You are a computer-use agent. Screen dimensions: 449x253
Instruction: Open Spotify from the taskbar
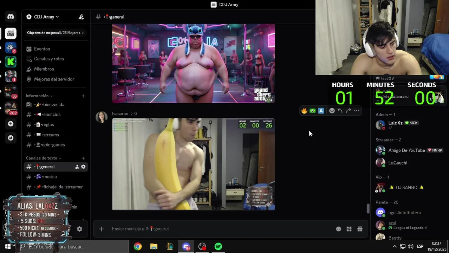[218, 247]
